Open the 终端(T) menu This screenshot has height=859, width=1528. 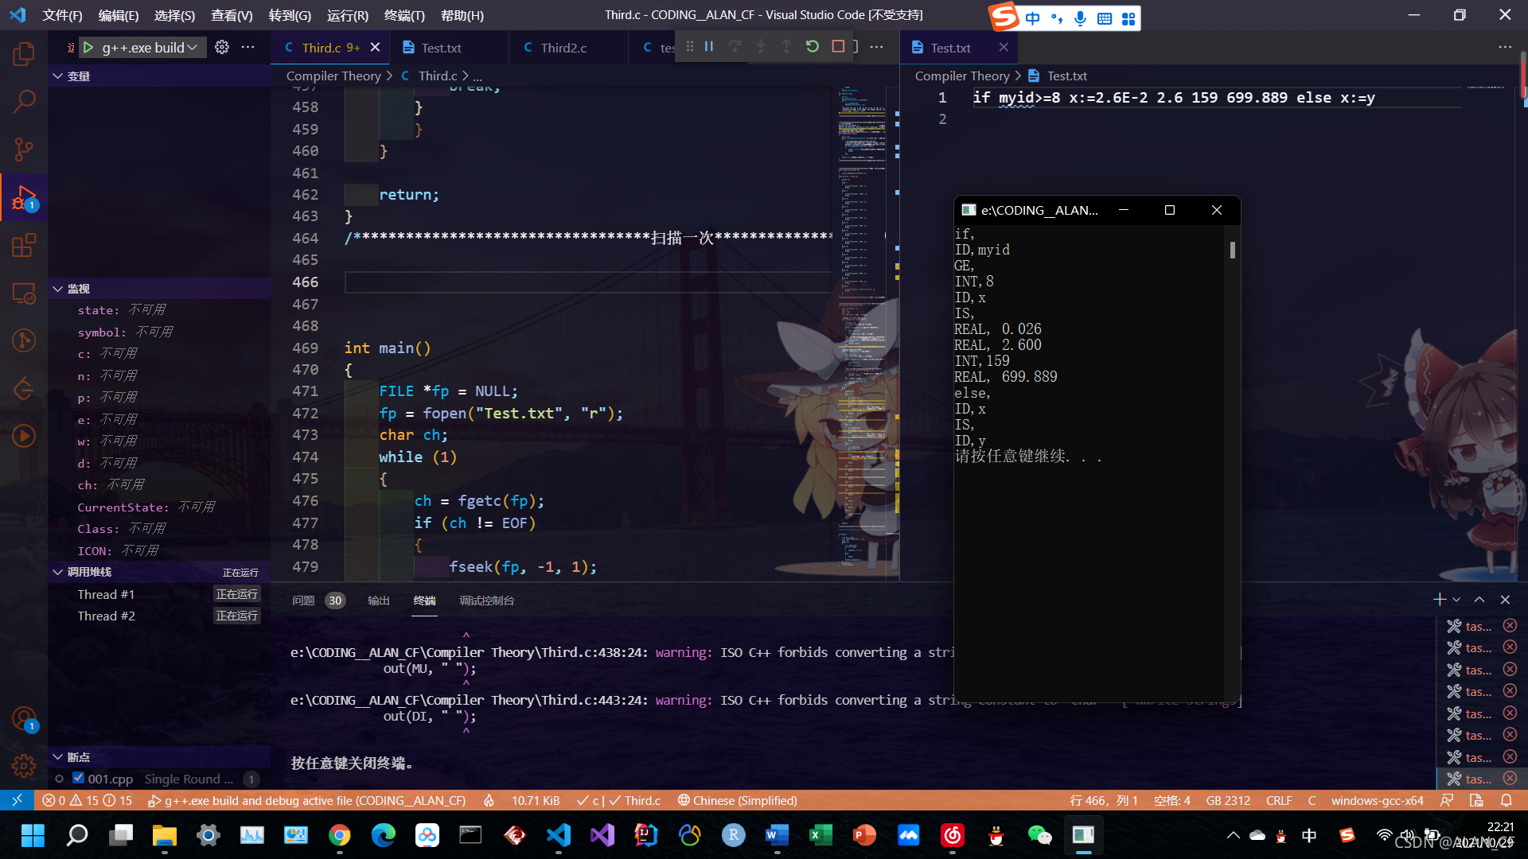click(404, 15)
